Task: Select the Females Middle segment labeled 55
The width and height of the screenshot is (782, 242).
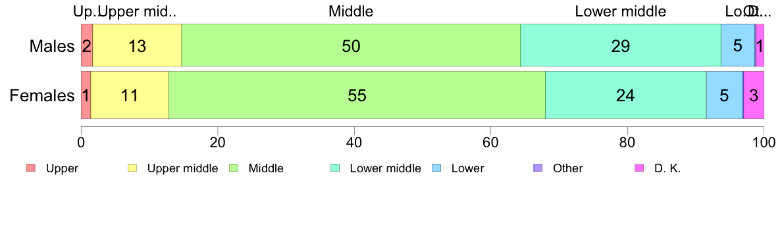Action: click(357, 95)
